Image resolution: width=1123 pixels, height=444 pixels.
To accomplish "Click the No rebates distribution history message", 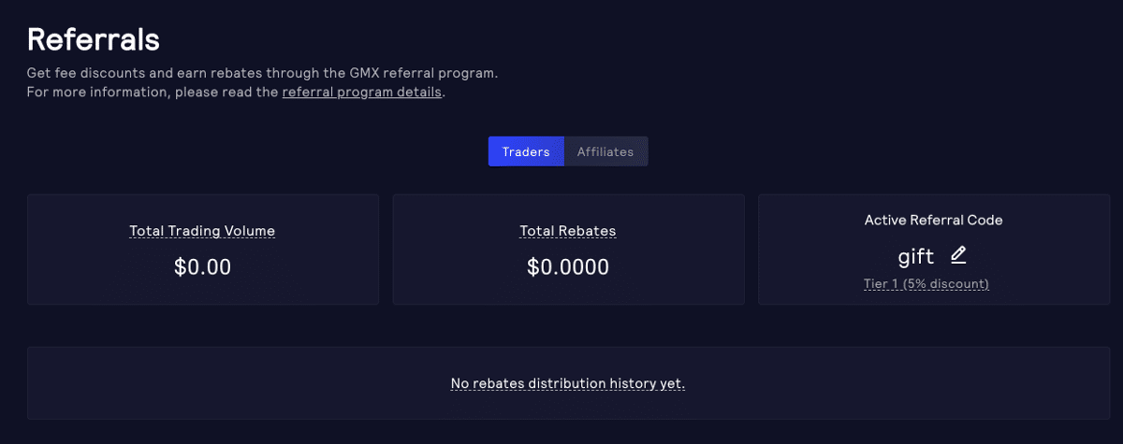I will coord(568,383).
